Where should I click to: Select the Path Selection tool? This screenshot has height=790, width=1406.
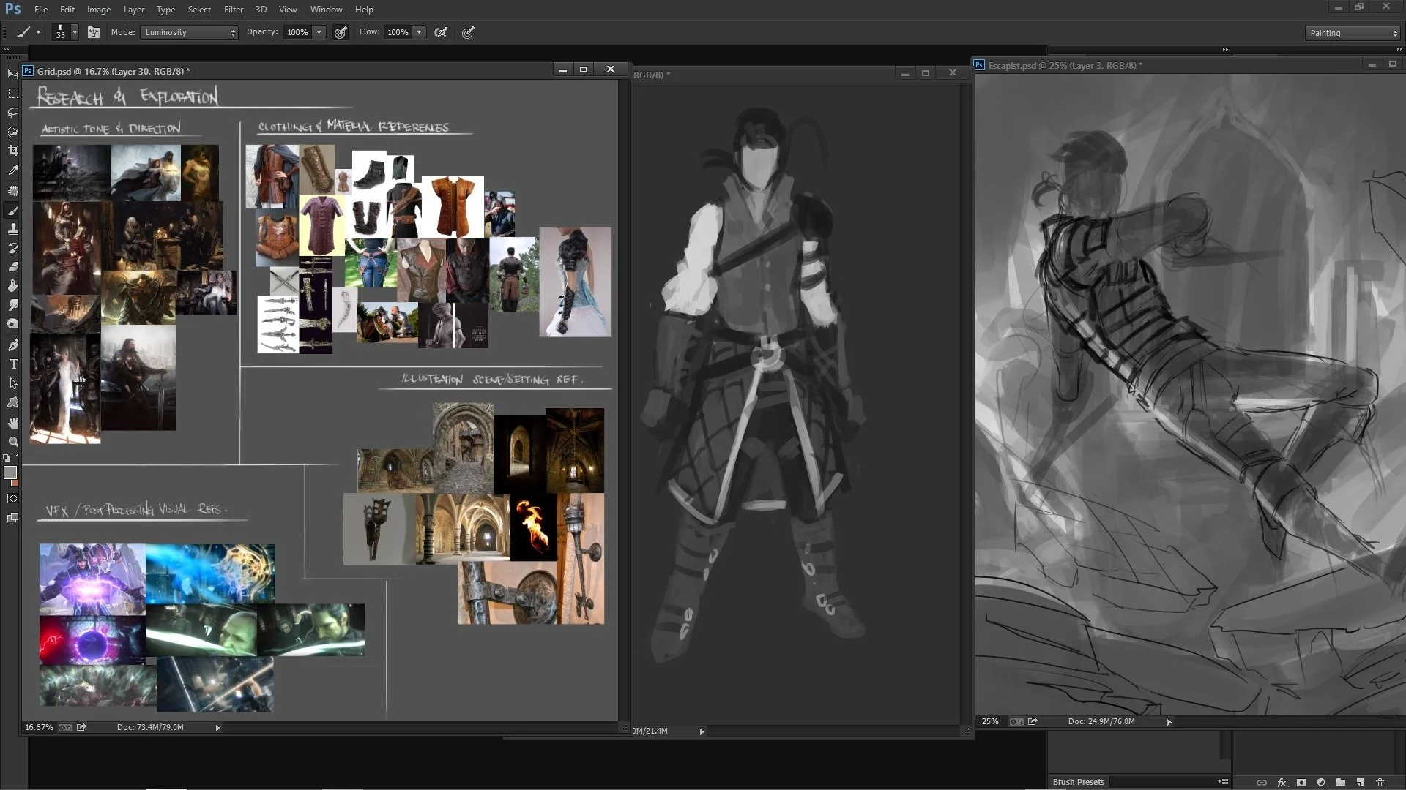click(x=12, y=383)
